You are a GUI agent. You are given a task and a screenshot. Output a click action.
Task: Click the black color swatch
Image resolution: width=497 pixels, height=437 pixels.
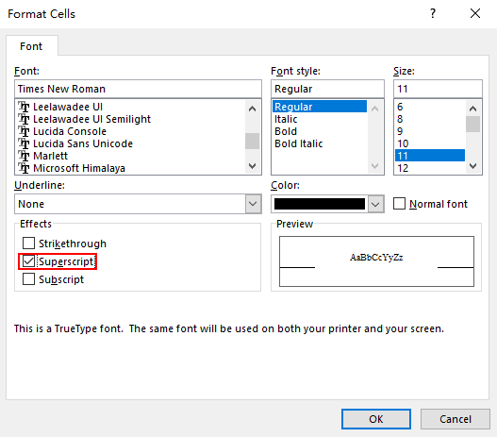(x=320, y=204)
